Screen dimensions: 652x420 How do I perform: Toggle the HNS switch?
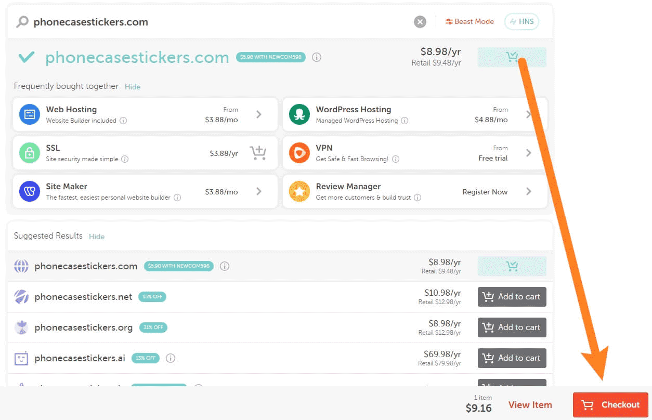(x=521, y=22)
